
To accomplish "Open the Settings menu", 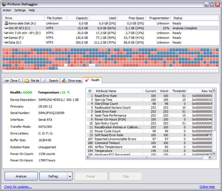I will click(20, 10).
